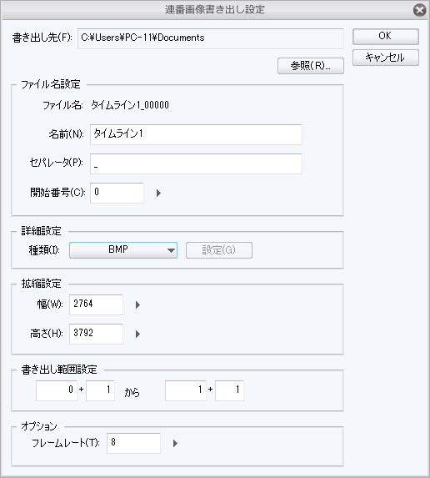Click the 高さ(H) field showing 3792
The width and height of the screenshot is (430, 478).
click(96, 334)
